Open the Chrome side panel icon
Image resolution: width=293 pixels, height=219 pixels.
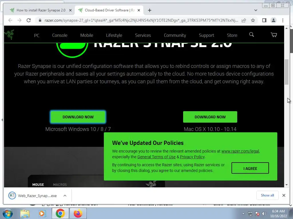(264, 20)
